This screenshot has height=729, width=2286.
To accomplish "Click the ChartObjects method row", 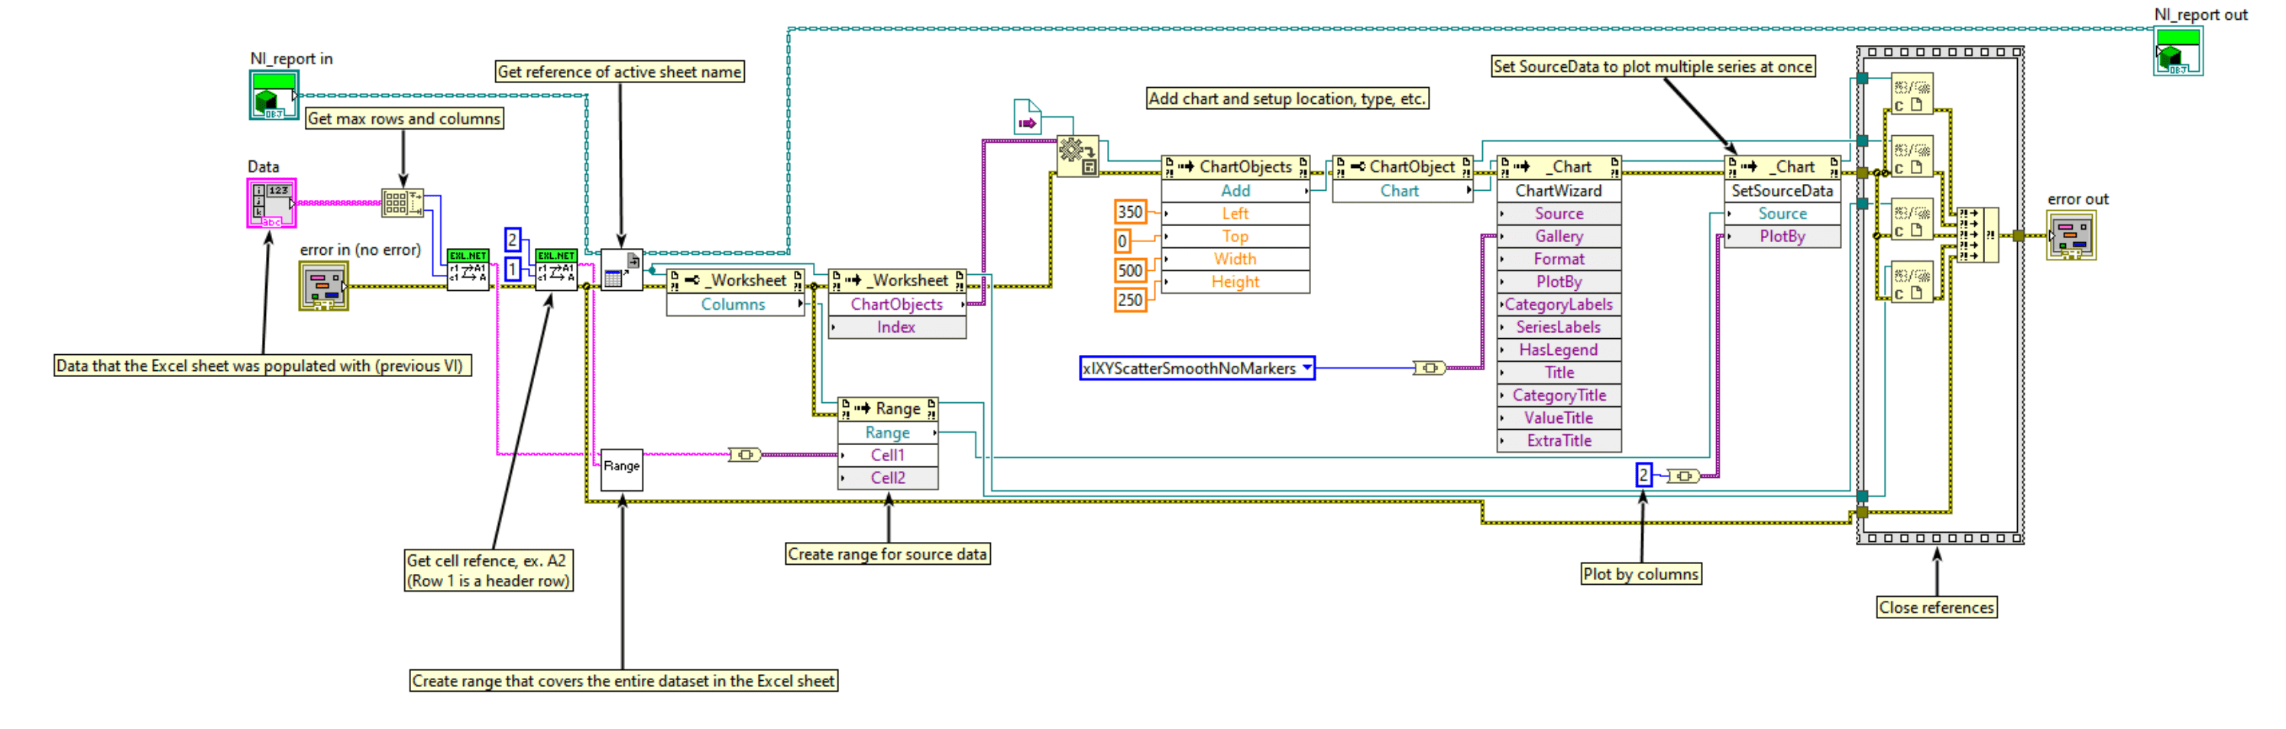I will point(897,304).
